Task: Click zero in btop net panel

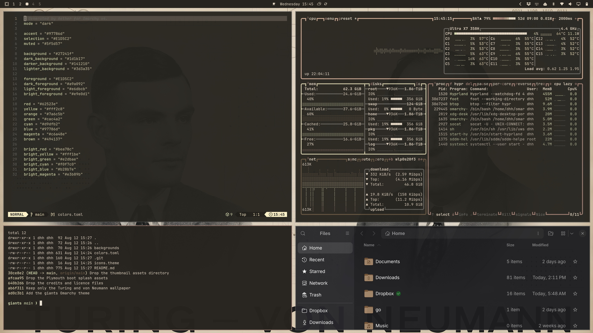Action: 380,159
